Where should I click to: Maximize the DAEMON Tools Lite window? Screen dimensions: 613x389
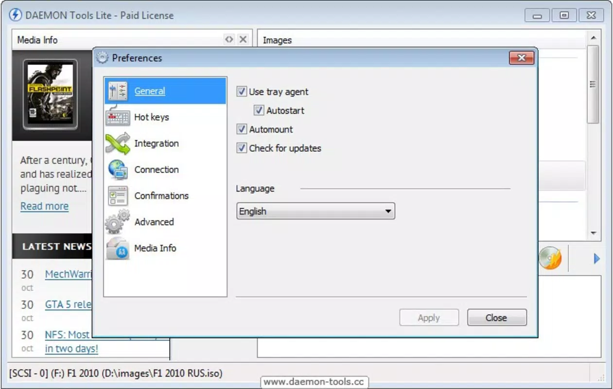coord(564,16)
